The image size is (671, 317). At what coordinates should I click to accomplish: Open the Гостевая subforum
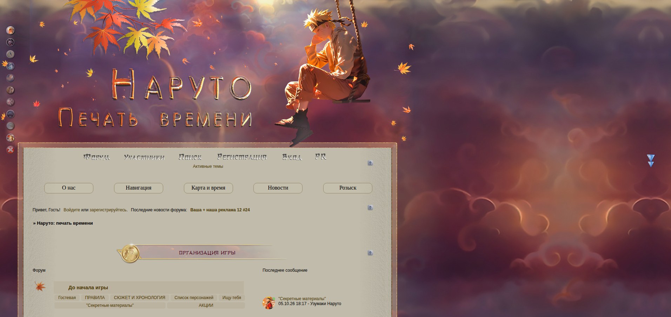67,298
